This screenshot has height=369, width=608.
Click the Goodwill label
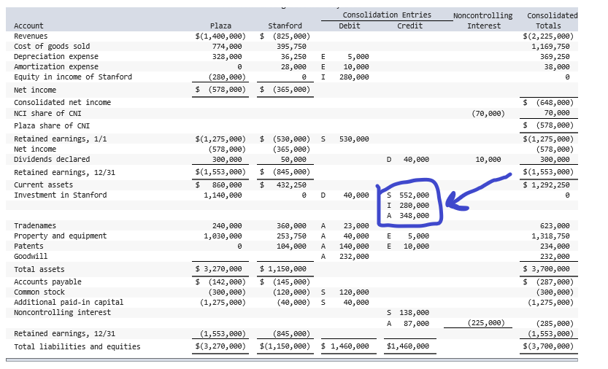[31, 256]
